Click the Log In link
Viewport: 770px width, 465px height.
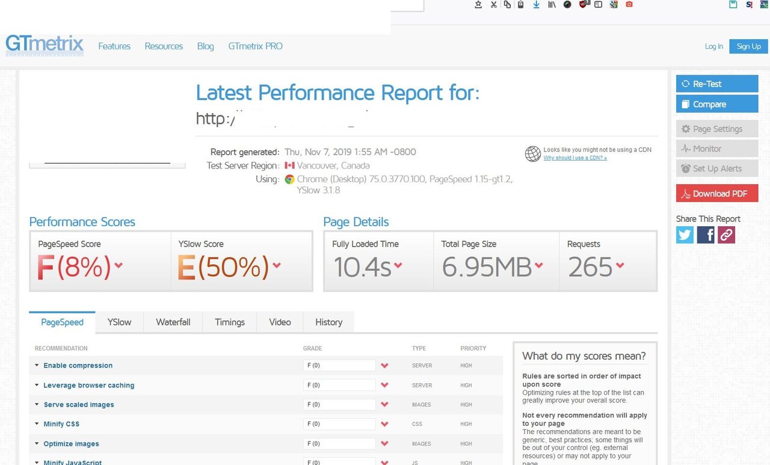tap(714, 46)
